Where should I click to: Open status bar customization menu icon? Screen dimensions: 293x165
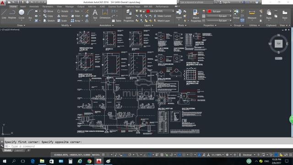click(x=290, y=155)
